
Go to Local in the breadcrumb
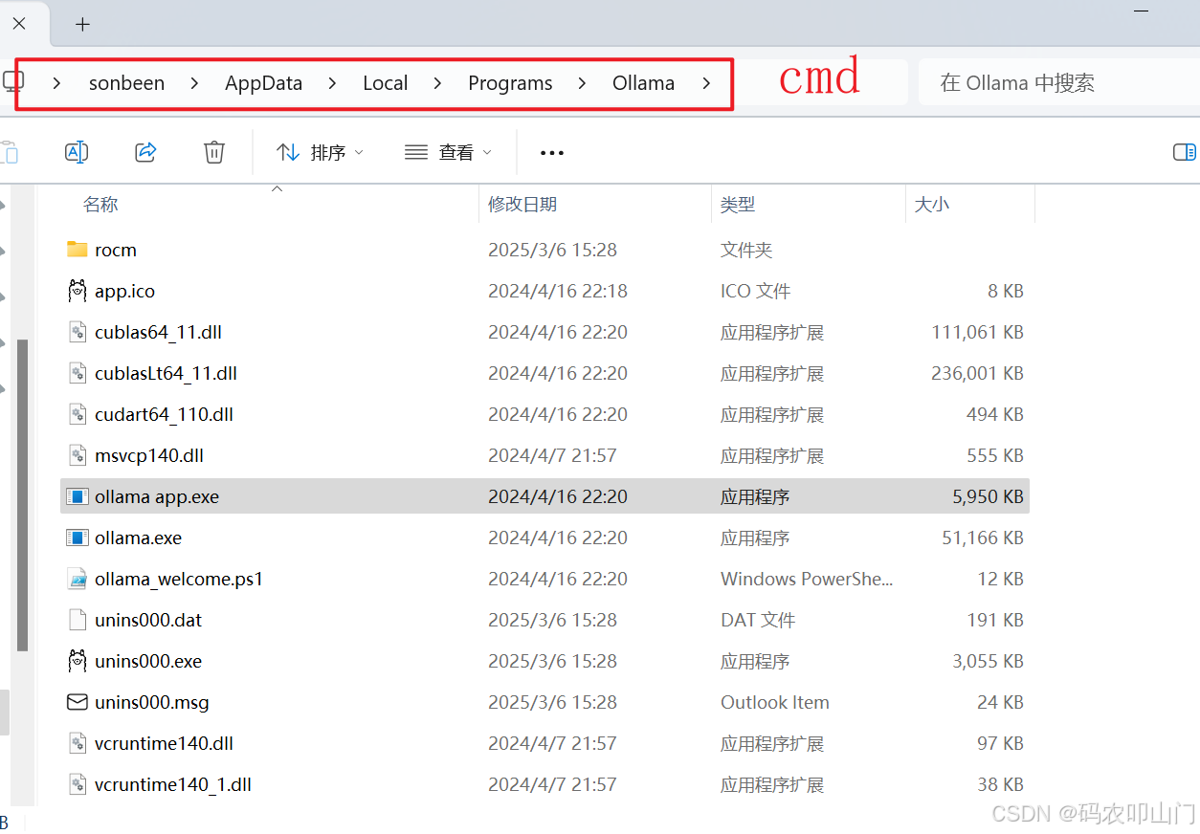pyautogui.click(x=386, y=83)
